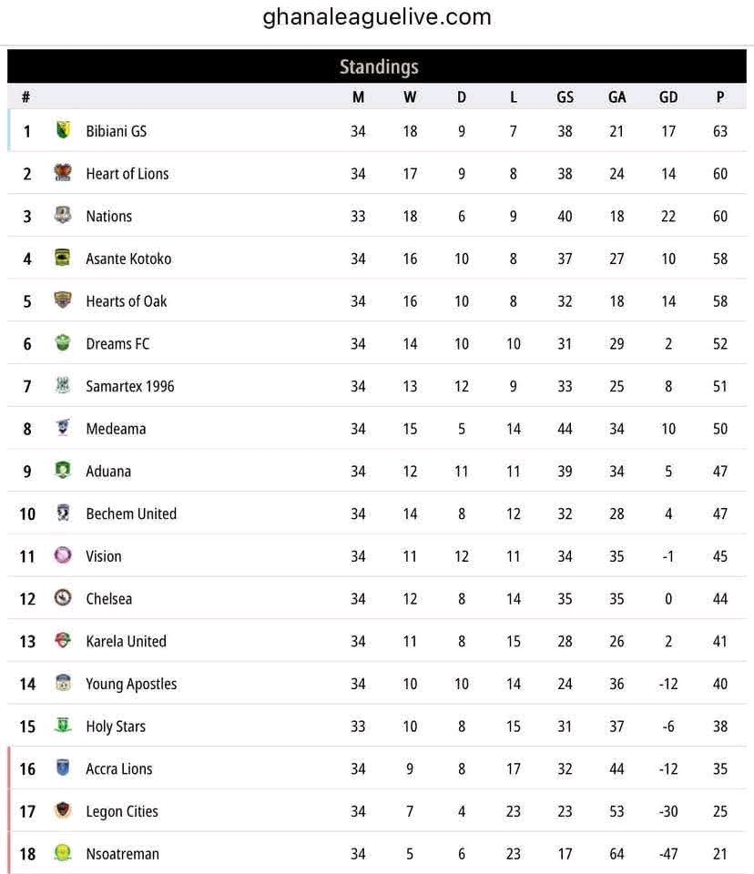Open the Samartex 1996 team link

[x=130, y=386]
